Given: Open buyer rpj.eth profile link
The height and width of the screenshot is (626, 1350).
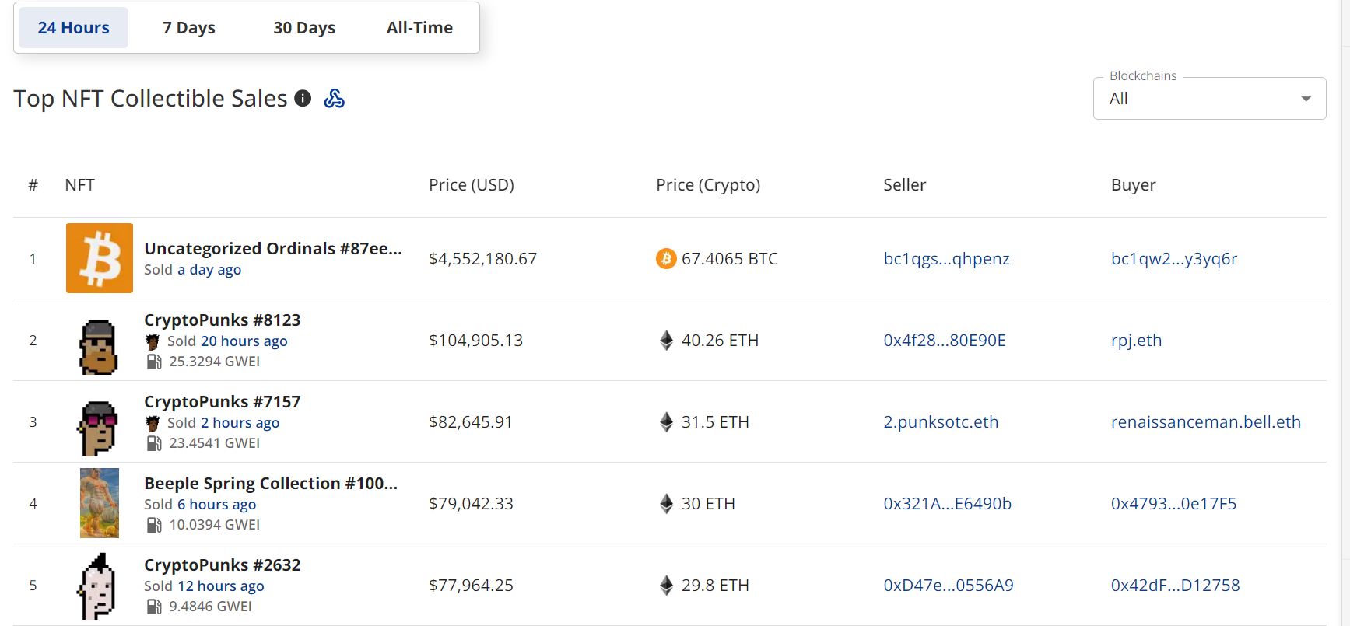Looking at the screenshot, I should tap(1136, 341).
